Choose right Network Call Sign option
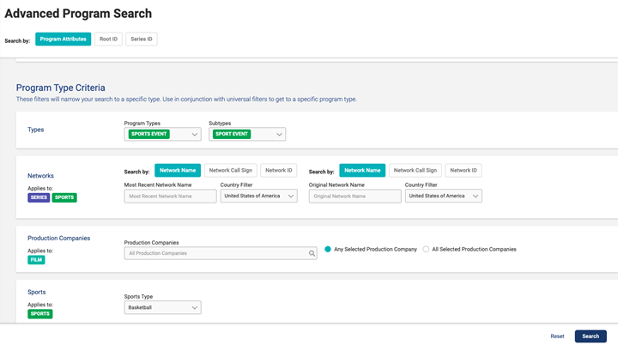 click(415, 170)
